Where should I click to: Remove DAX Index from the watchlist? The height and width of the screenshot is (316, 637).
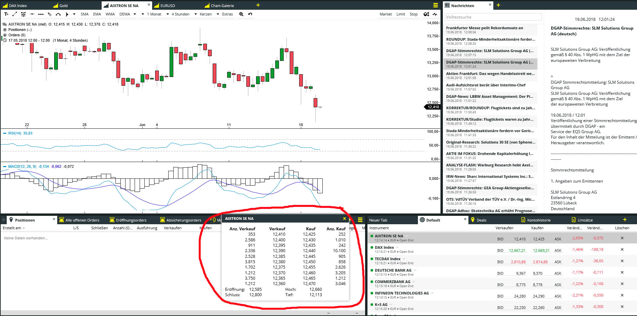[x=622, y=249]
